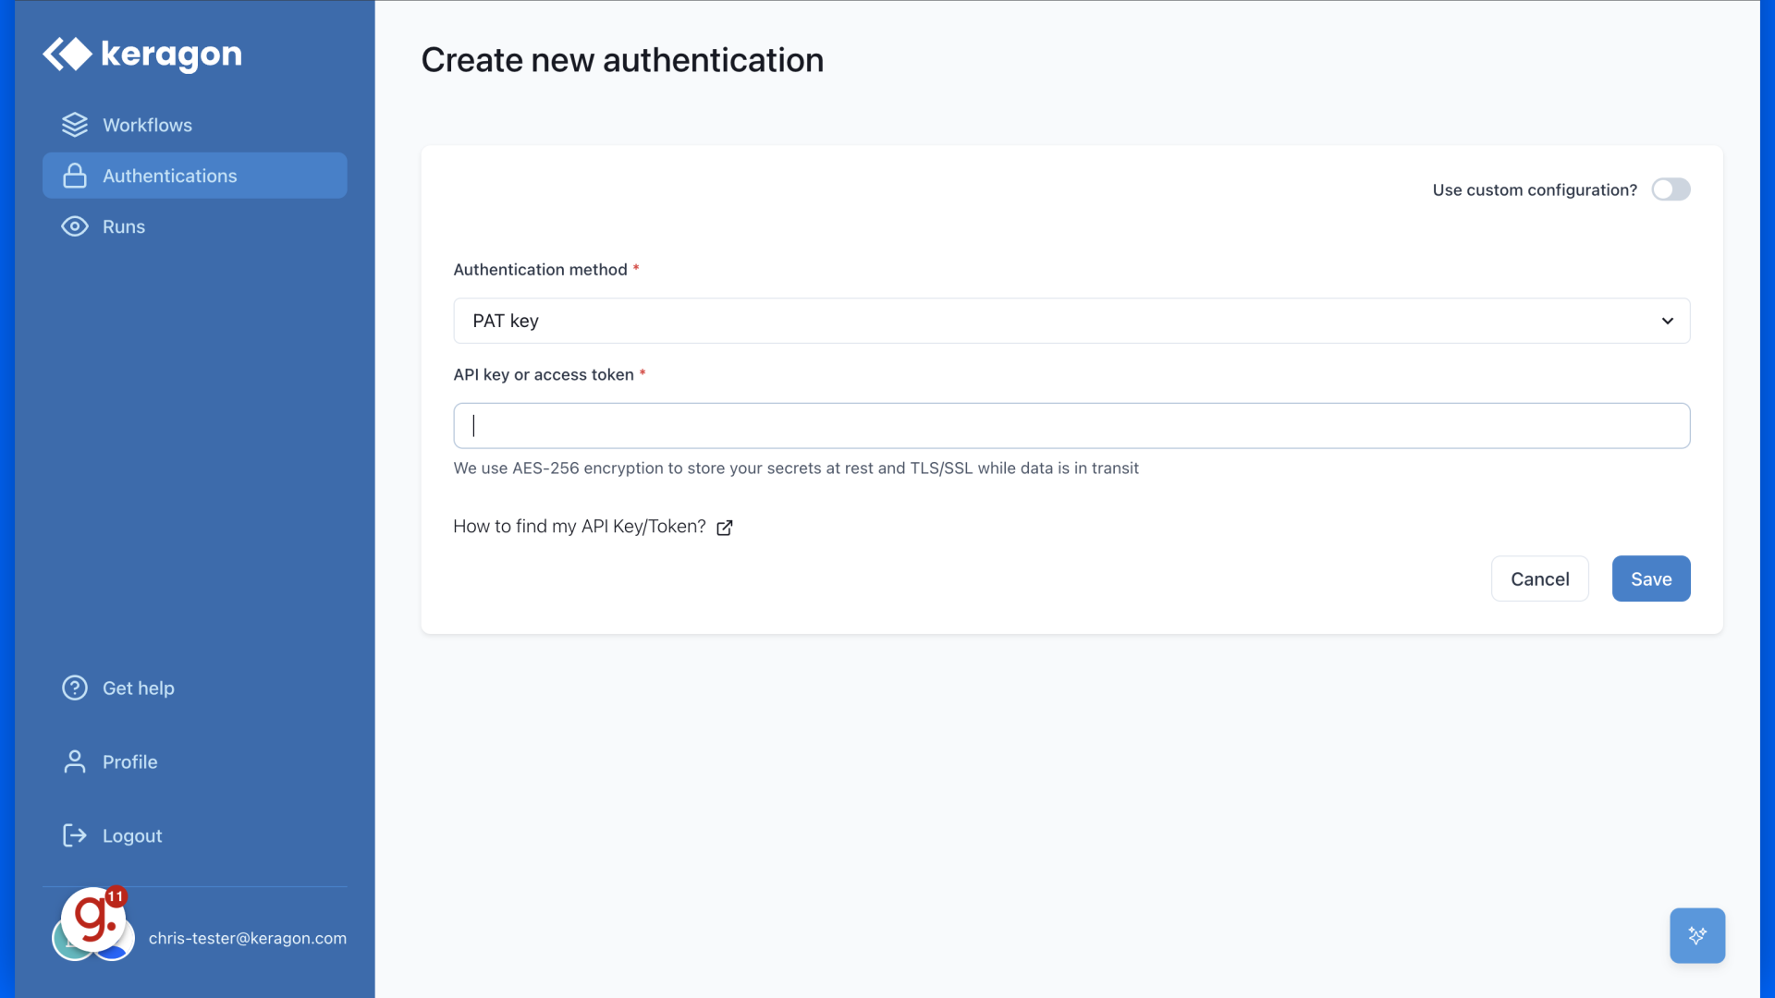
Task: Expand the PAT key selector chevron
Action: [1667, 321]
